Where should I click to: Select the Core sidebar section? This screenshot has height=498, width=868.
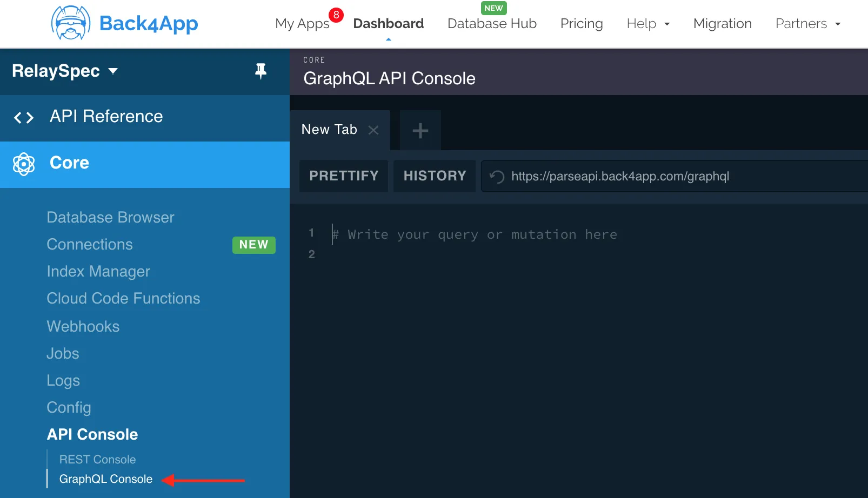coord(145,165)
